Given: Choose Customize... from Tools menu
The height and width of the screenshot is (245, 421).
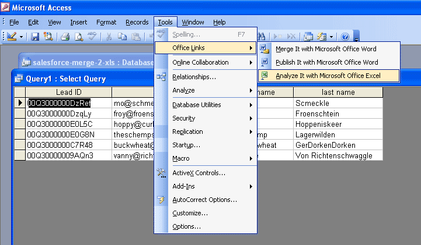Looking at the screenshot, I should tap(206, 213).
